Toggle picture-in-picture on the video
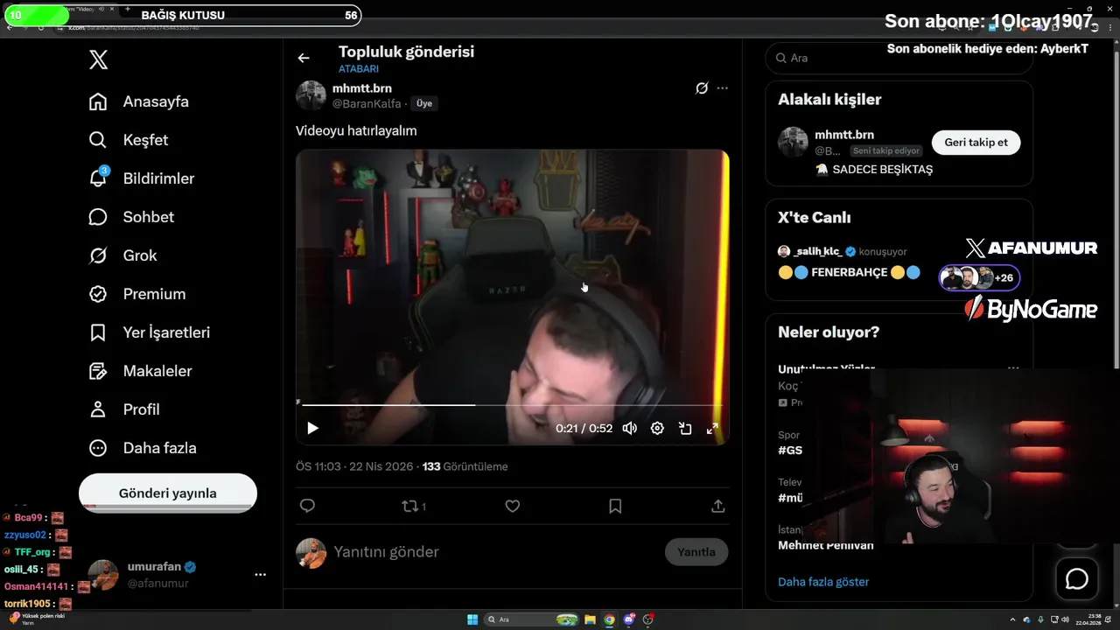Viewport: 1120px width, 630px height. pyautogui.click(x=685, y=428)
